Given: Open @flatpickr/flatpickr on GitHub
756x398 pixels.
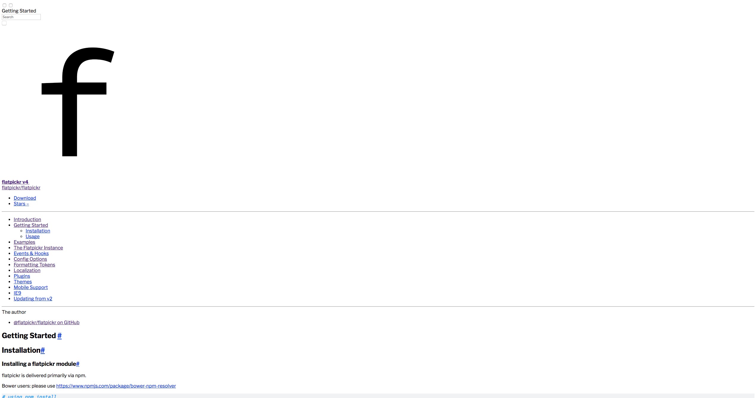Looking at the screenshot, I should [46, 322].
